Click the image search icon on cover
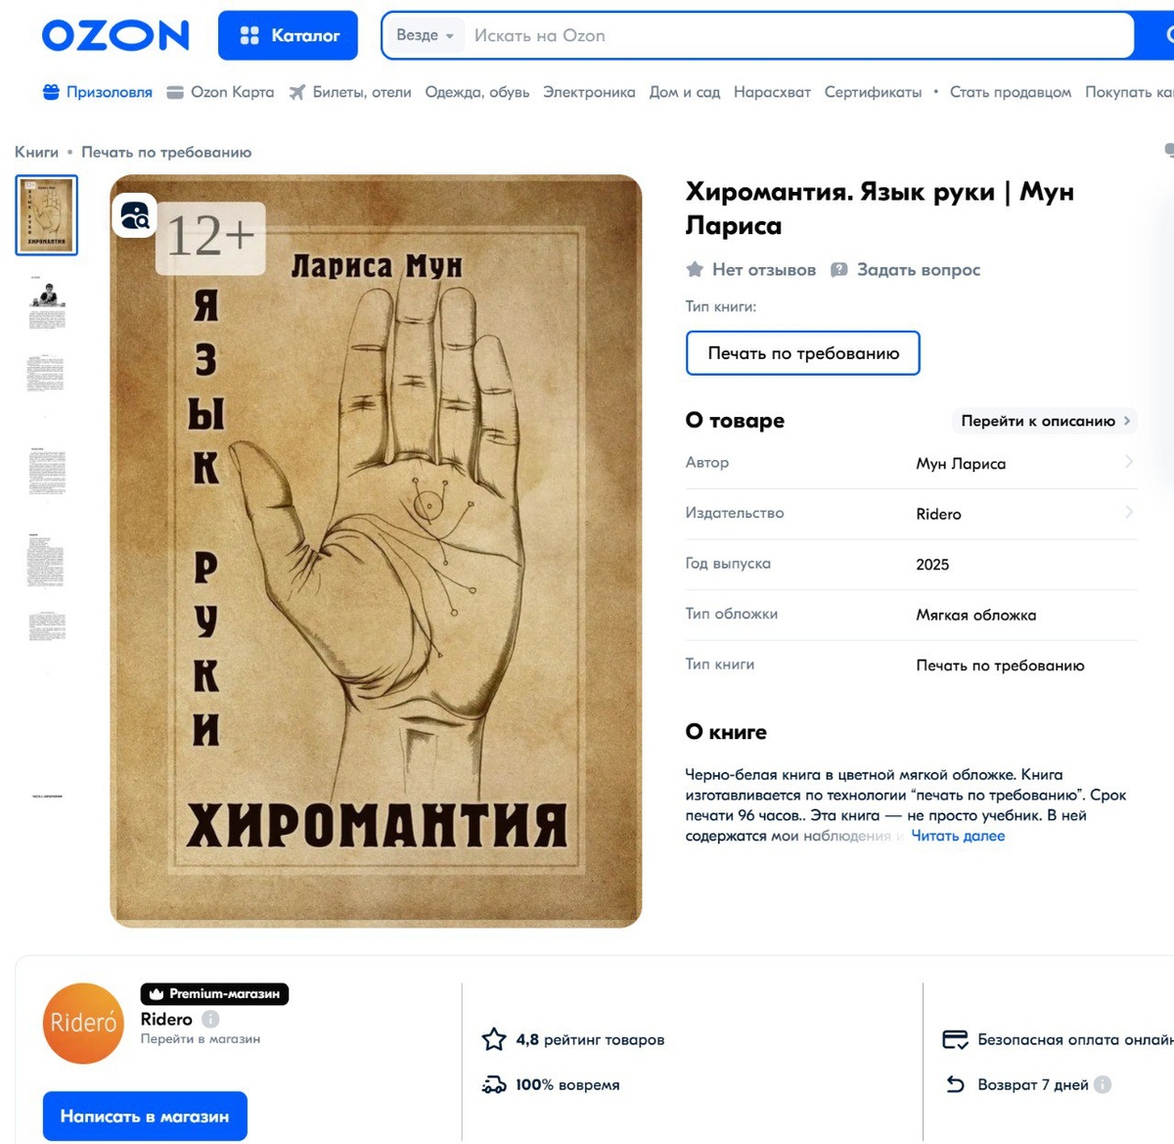This screenshot has width=1174, height=1144. point(135,215)
